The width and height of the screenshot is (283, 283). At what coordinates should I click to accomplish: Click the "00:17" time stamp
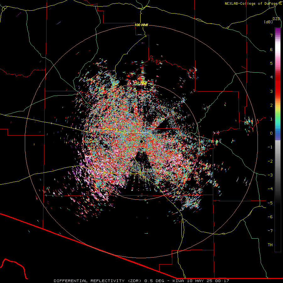pos(222,281)
